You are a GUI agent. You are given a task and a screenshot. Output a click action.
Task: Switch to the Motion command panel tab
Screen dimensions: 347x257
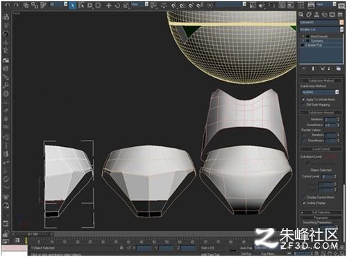(325, 15)
